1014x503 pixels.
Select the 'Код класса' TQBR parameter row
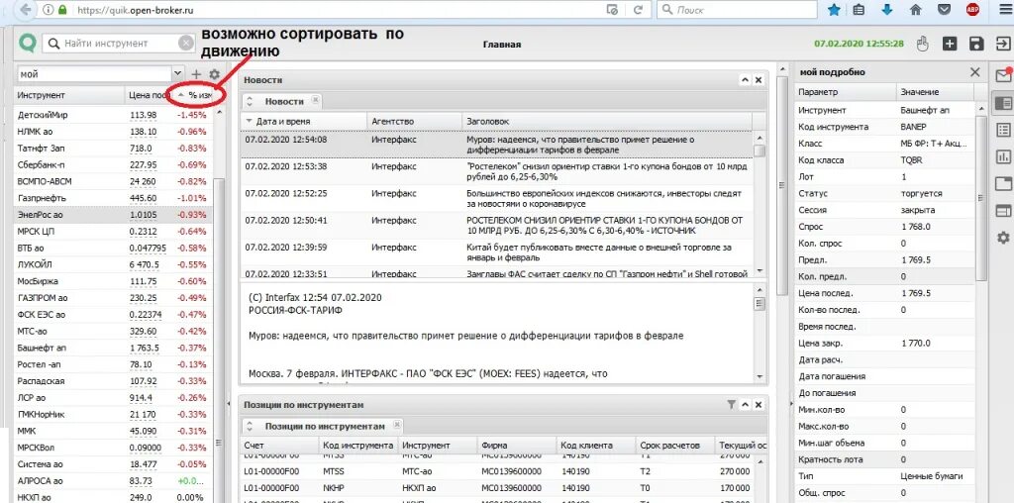(885, 160)
